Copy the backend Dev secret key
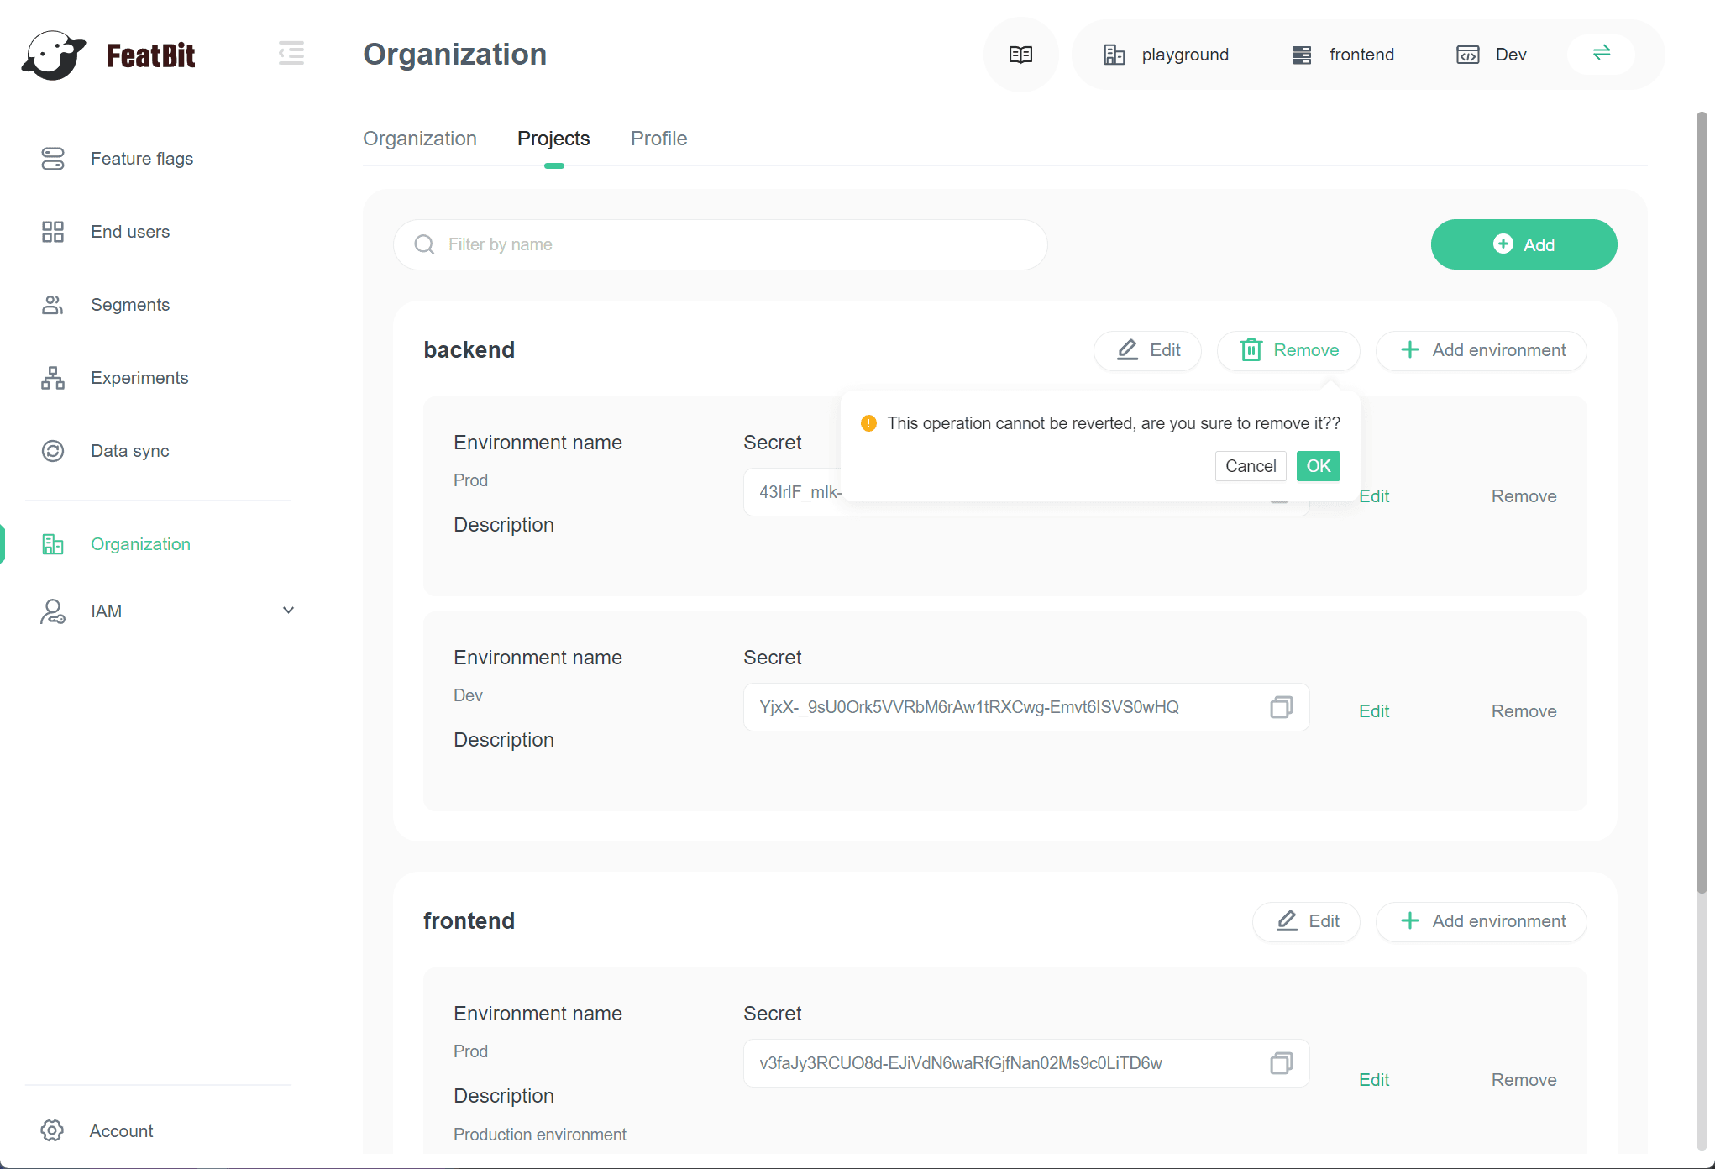The height and width of the screenshot is (1169, 1715). (1281, 707)
